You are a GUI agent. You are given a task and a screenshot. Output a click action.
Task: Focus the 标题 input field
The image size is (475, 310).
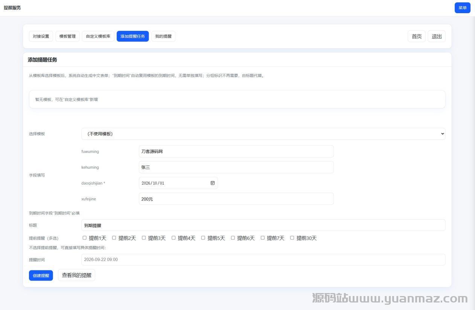pyautogui.click(x=263, y=225)
